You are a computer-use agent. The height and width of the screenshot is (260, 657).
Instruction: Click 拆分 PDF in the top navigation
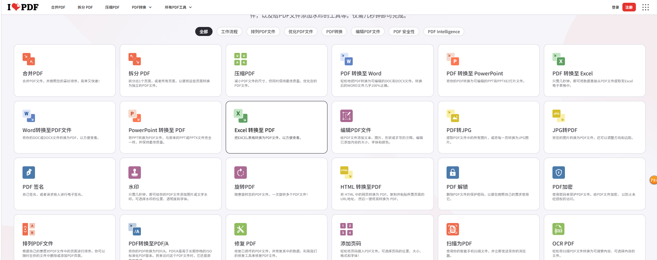coord(85,7)
